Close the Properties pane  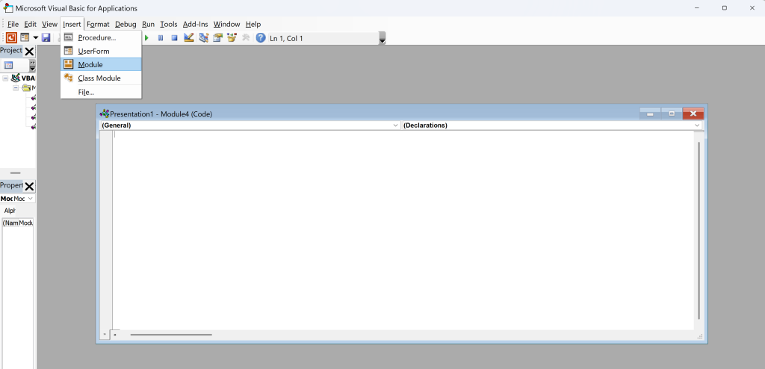point(29,186)
